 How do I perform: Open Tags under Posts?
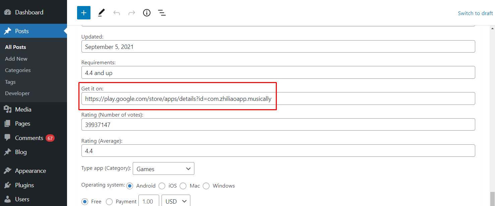click(x=10, y=82)
